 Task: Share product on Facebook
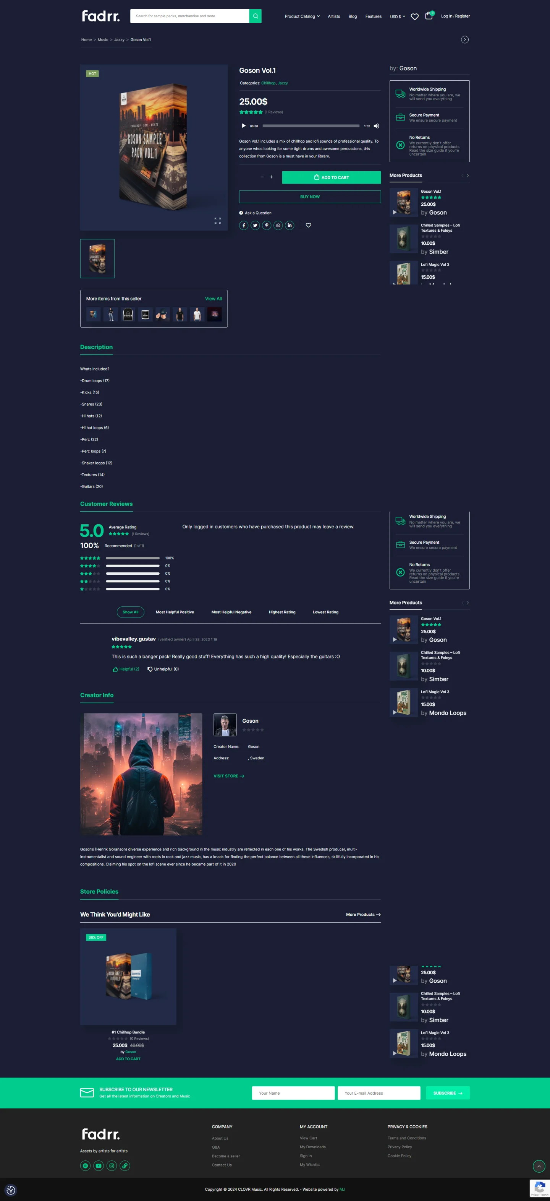(x=244, y=226)
